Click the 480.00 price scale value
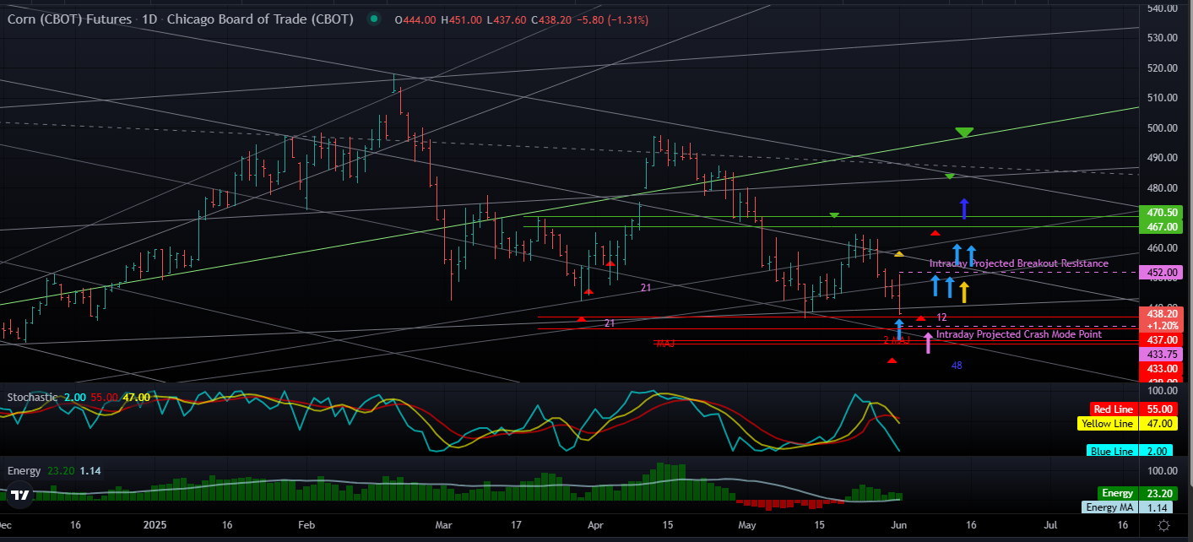This screenshot has width=1193, height=542. click(x=1163, y=187)
